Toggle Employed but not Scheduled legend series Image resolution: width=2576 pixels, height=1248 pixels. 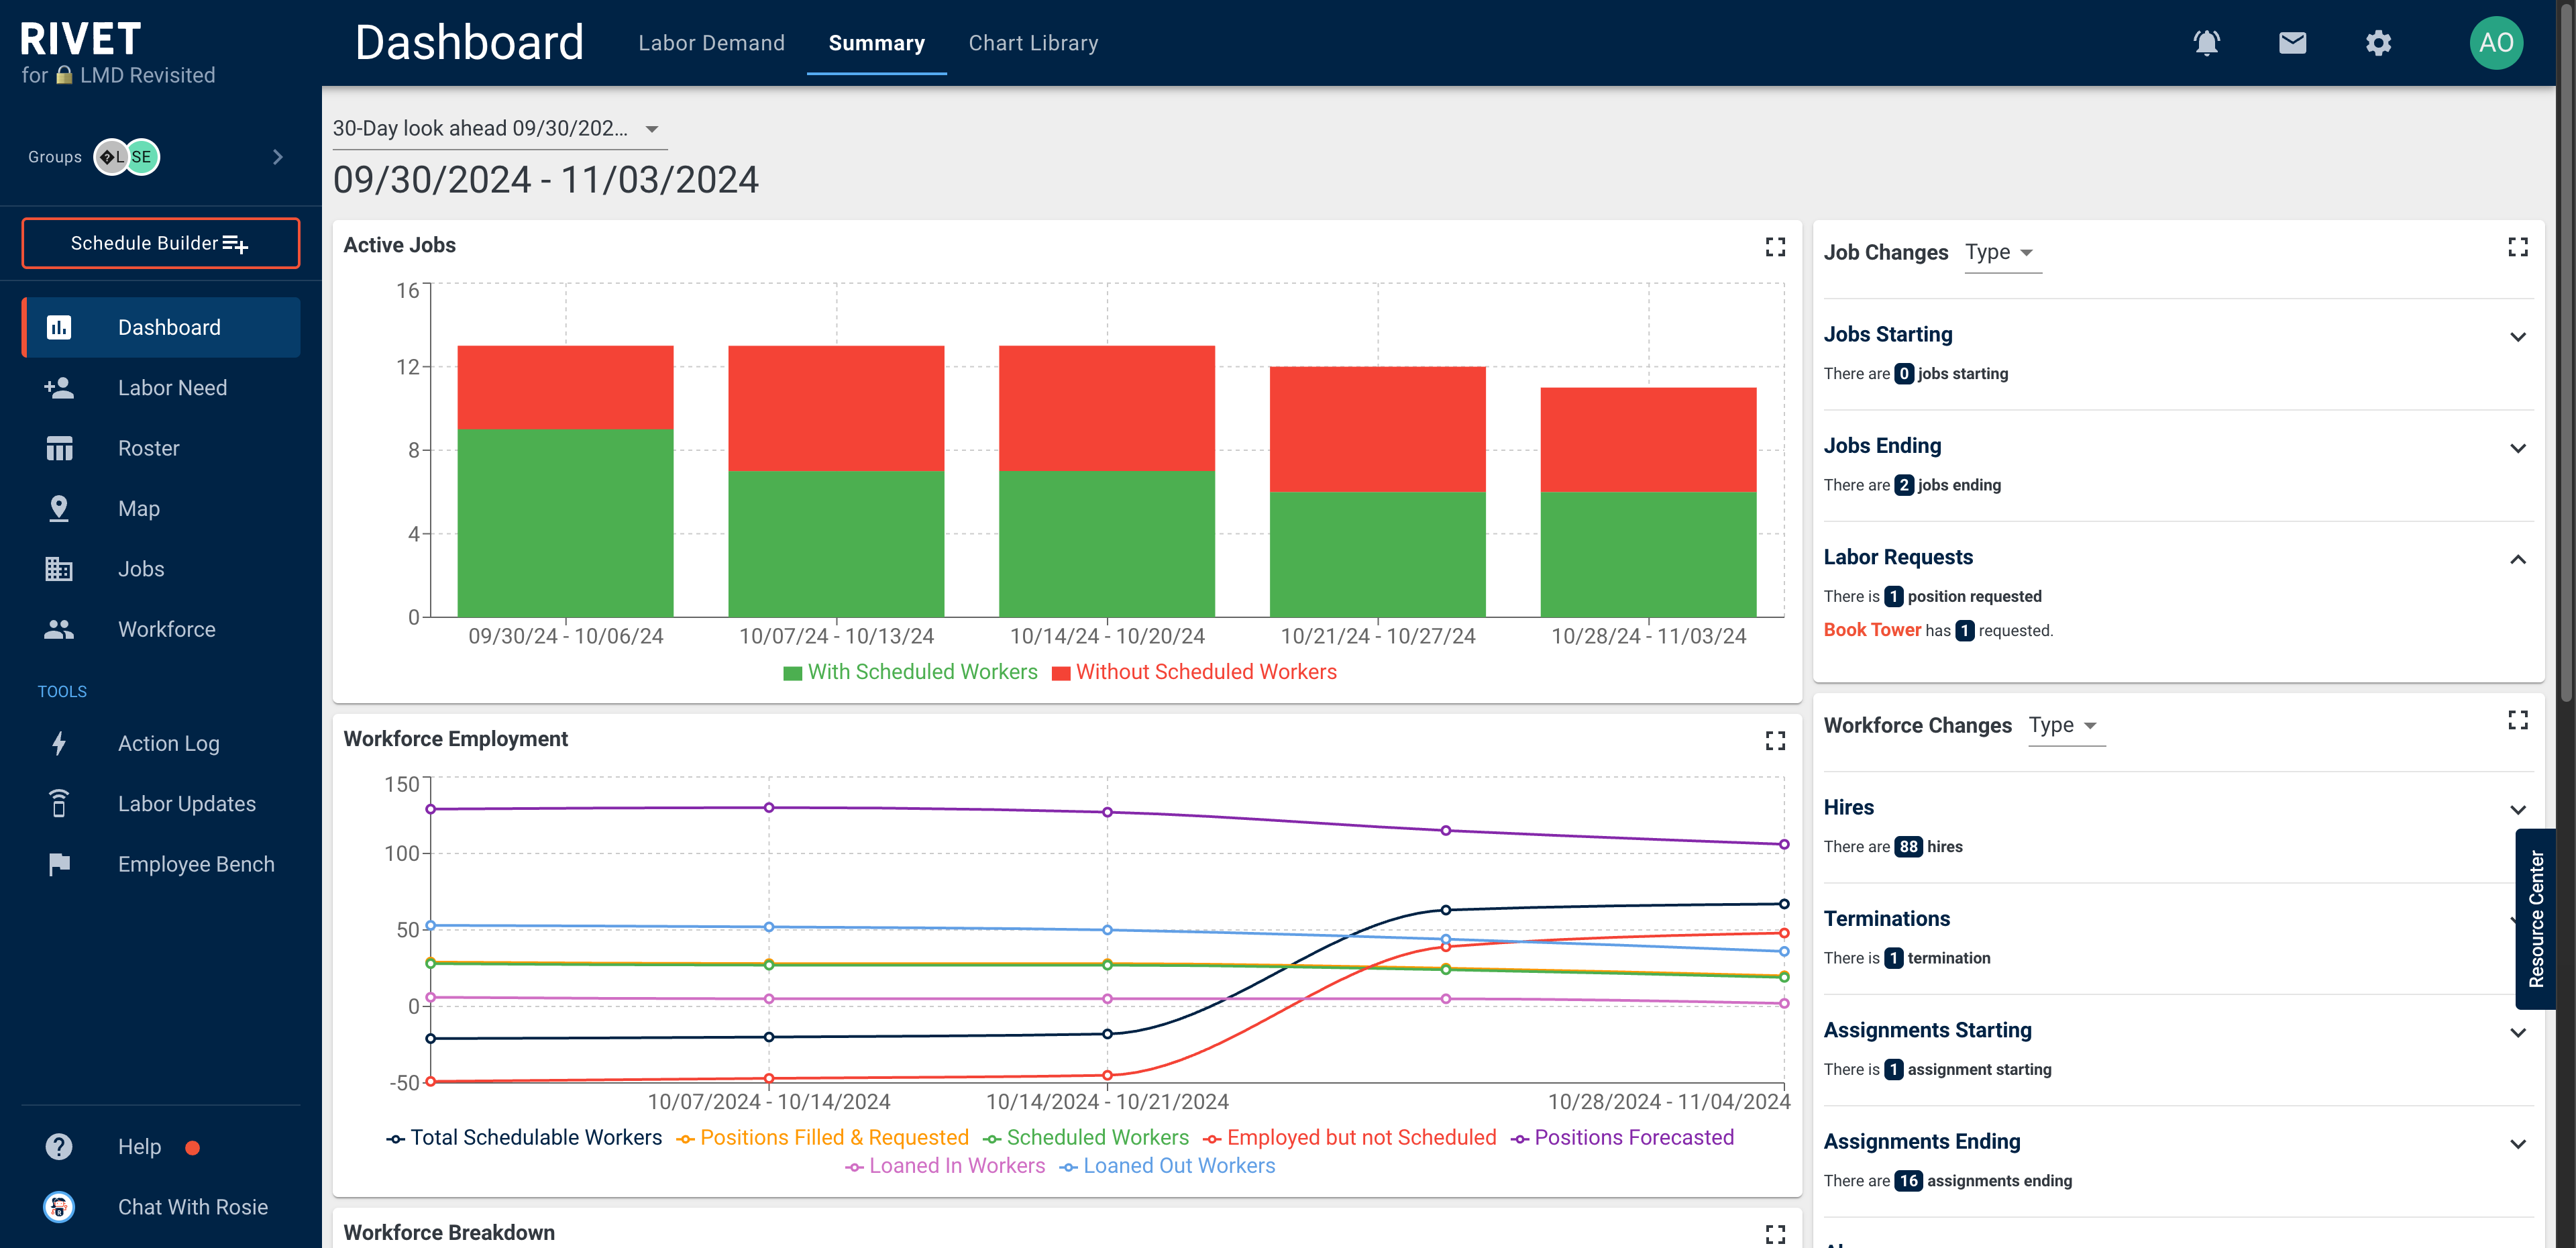click(1350, 1138)
